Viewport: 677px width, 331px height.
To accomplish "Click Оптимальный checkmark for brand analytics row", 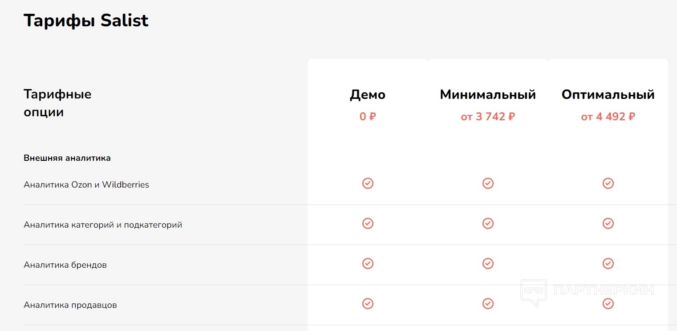I will tap(608, 263).
